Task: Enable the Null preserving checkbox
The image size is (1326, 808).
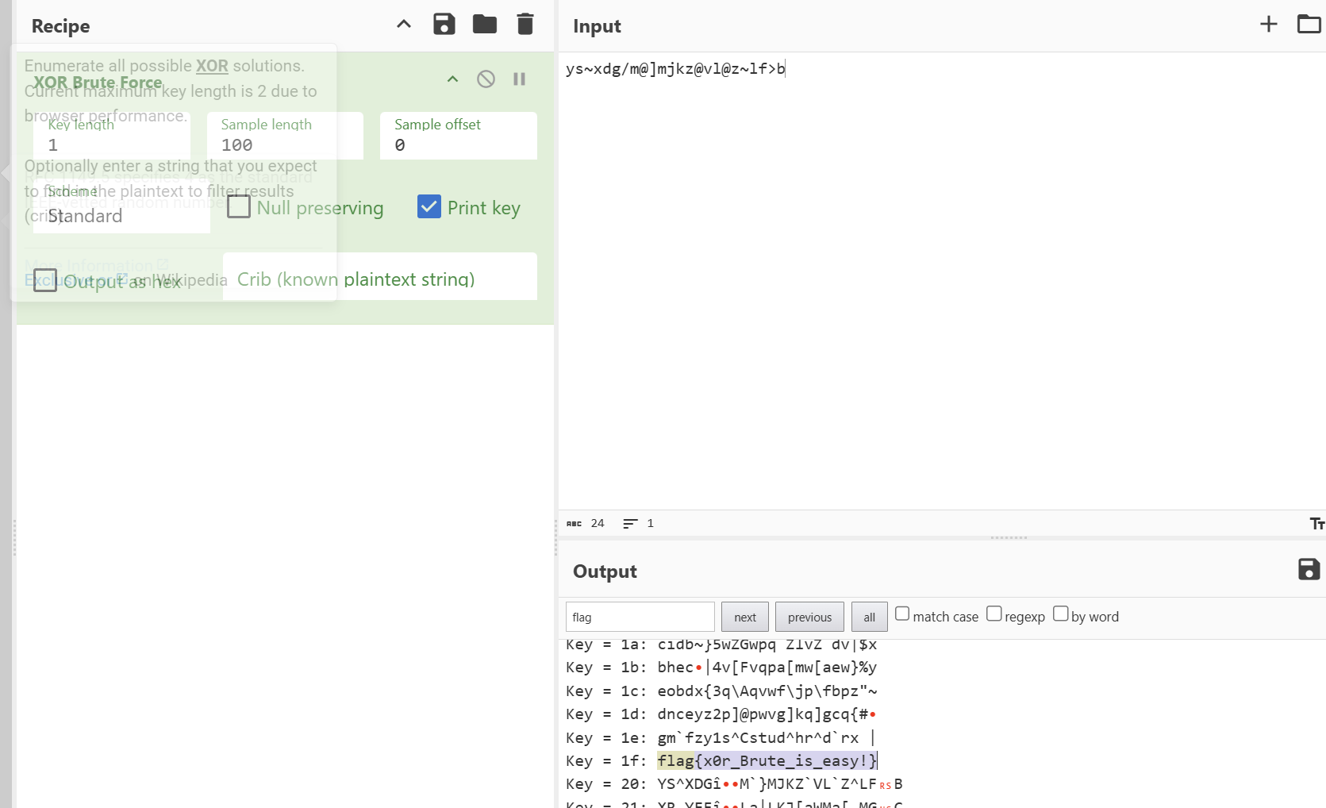Action: point(239,206)
